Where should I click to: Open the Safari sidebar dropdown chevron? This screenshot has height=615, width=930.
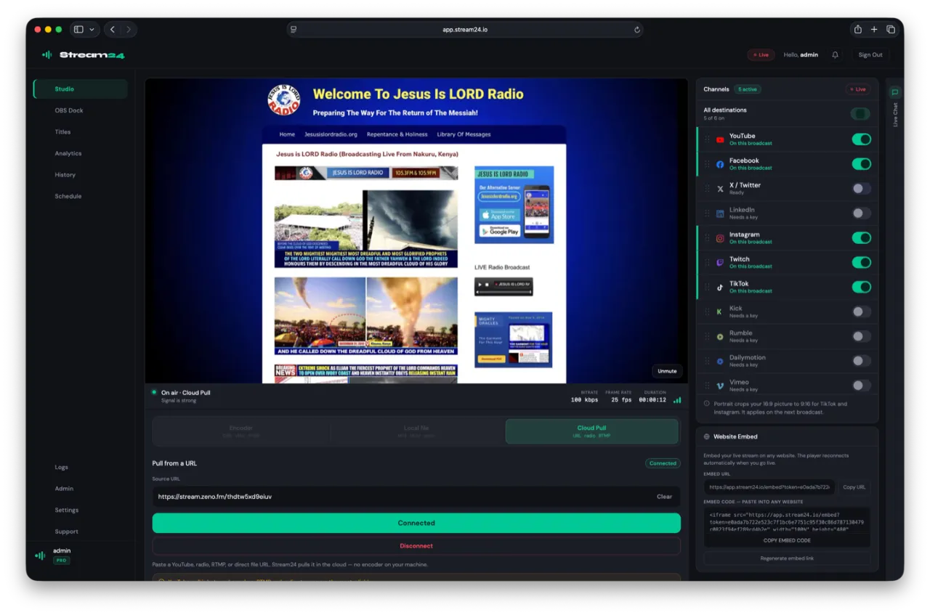pos(92,29)
